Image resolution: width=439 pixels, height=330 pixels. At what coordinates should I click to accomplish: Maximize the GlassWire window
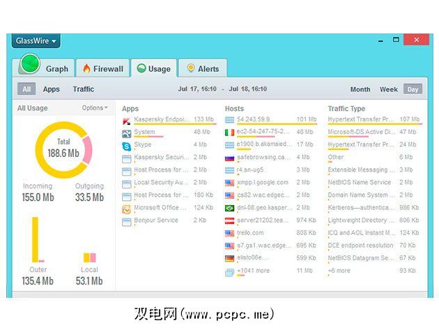pos(396,40)
